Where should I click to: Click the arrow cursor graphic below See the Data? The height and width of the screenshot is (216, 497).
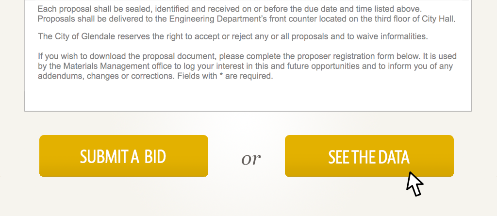414,184
